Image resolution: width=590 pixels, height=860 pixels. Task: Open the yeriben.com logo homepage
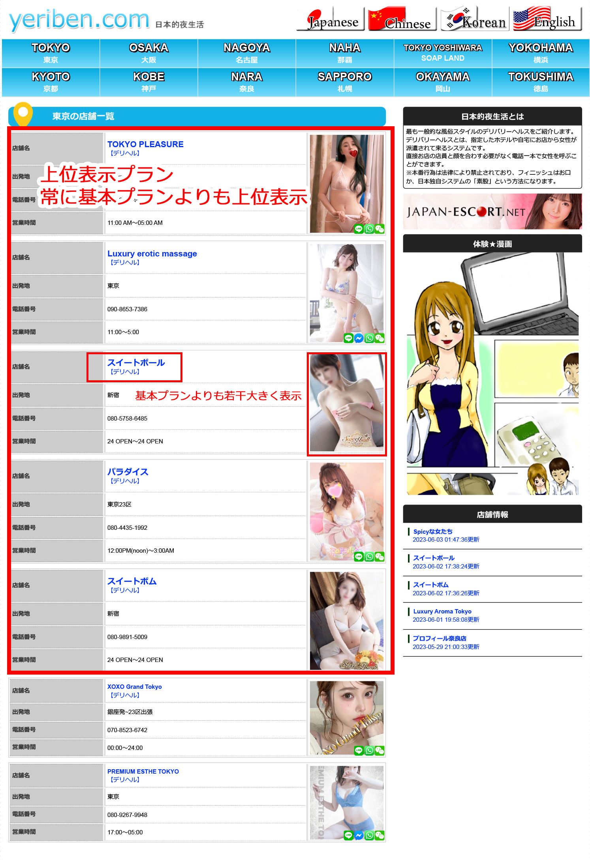(x=79, y=20)
